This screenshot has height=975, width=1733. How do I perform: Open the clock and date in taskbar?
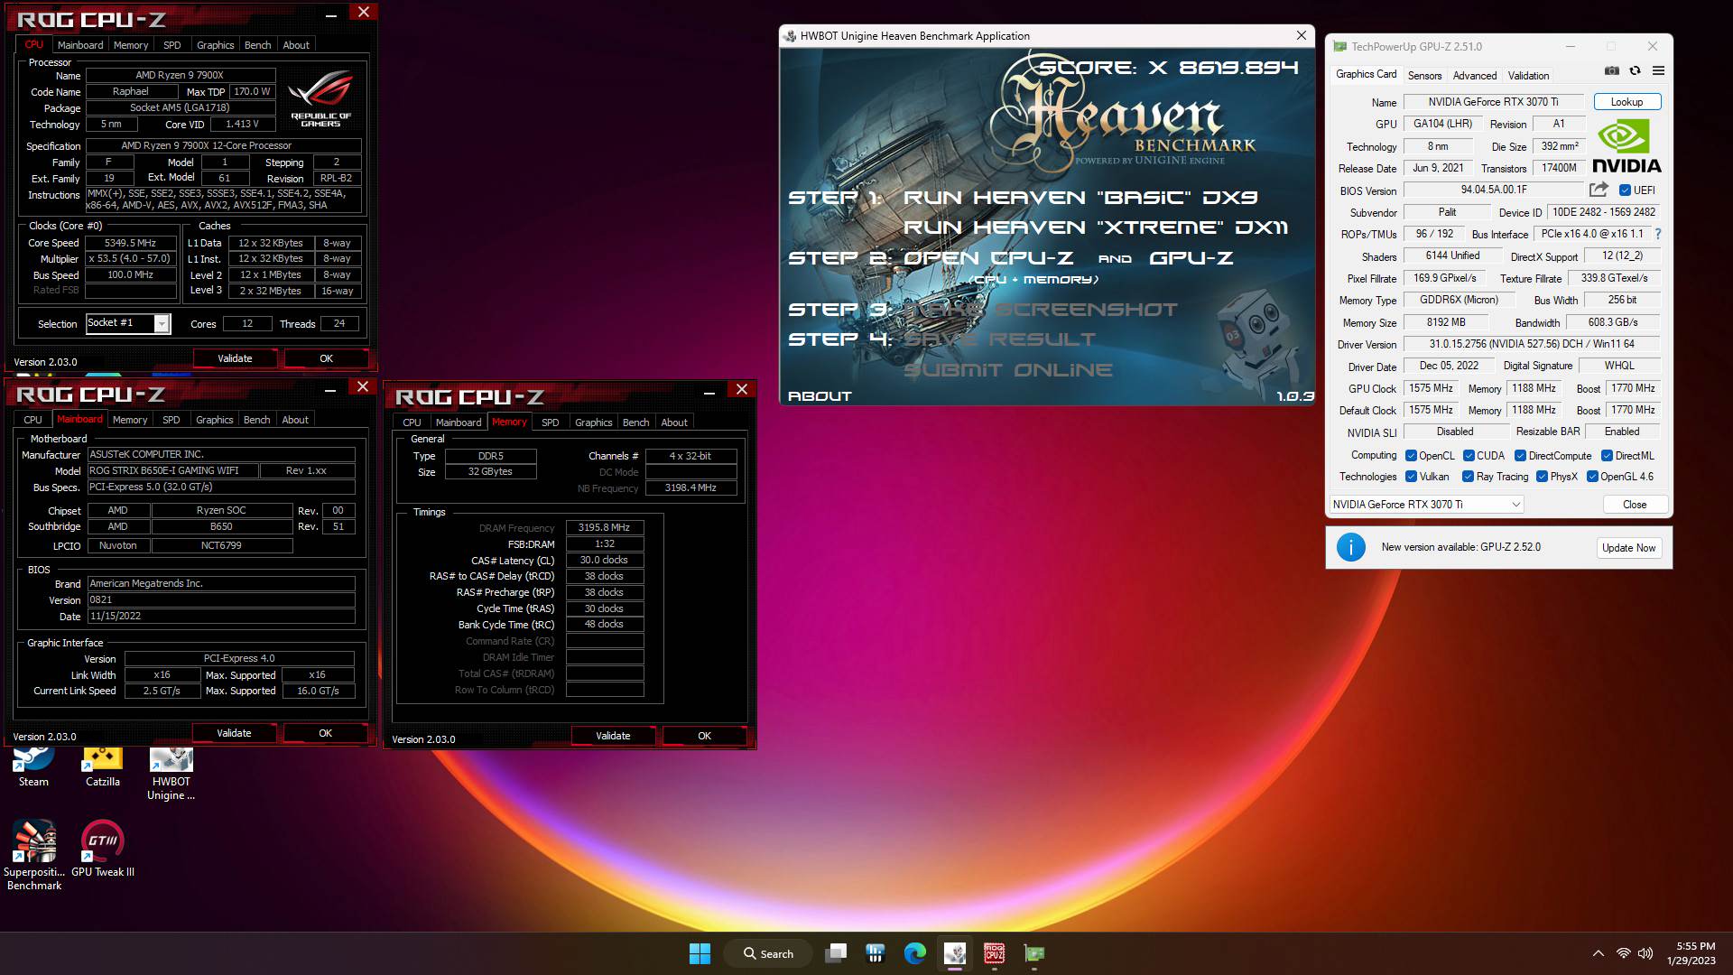[x=1691, y=953]
